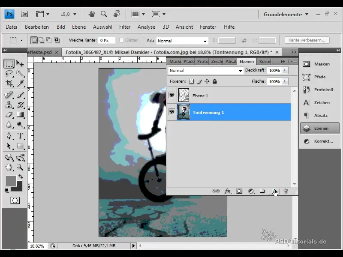This screenshot has height=257, width=343.
Task: Select the Pen tool
Action: 9,136
